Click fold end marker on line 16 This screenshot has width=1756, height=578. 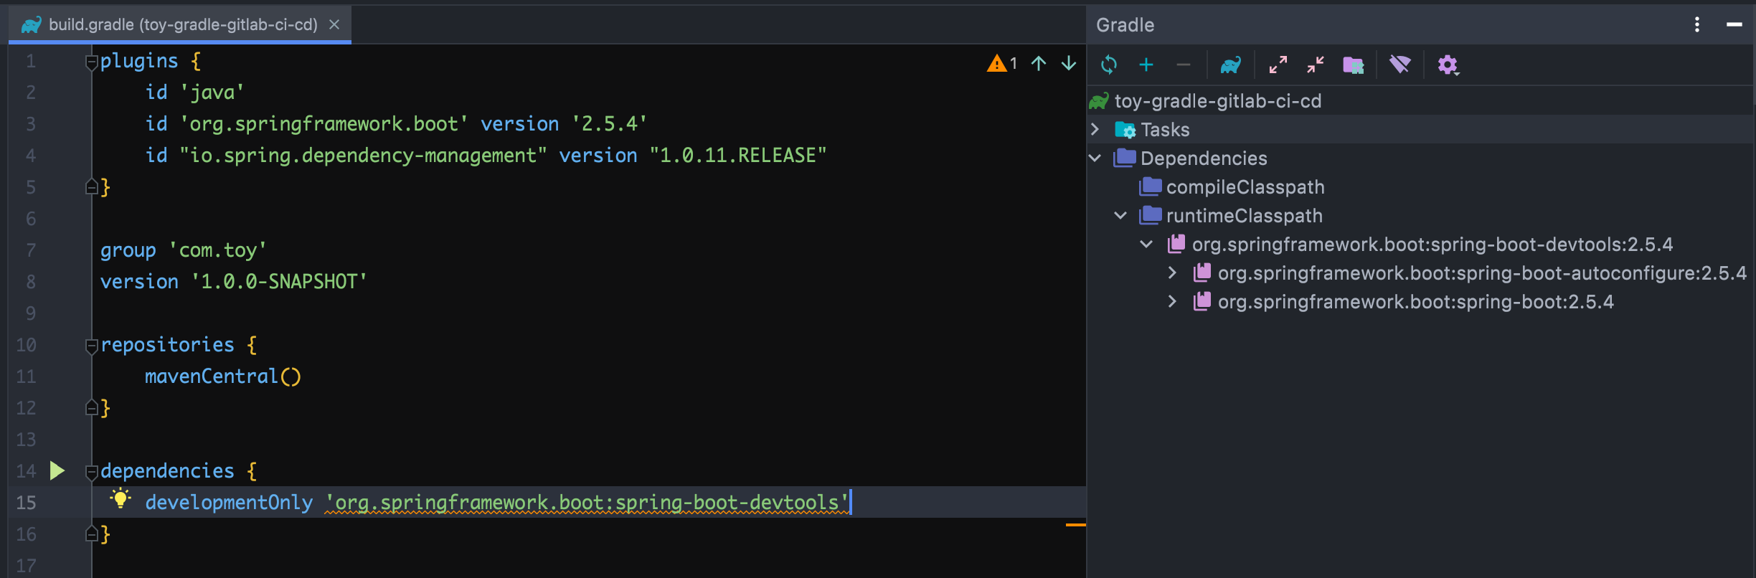click(91, 534)
